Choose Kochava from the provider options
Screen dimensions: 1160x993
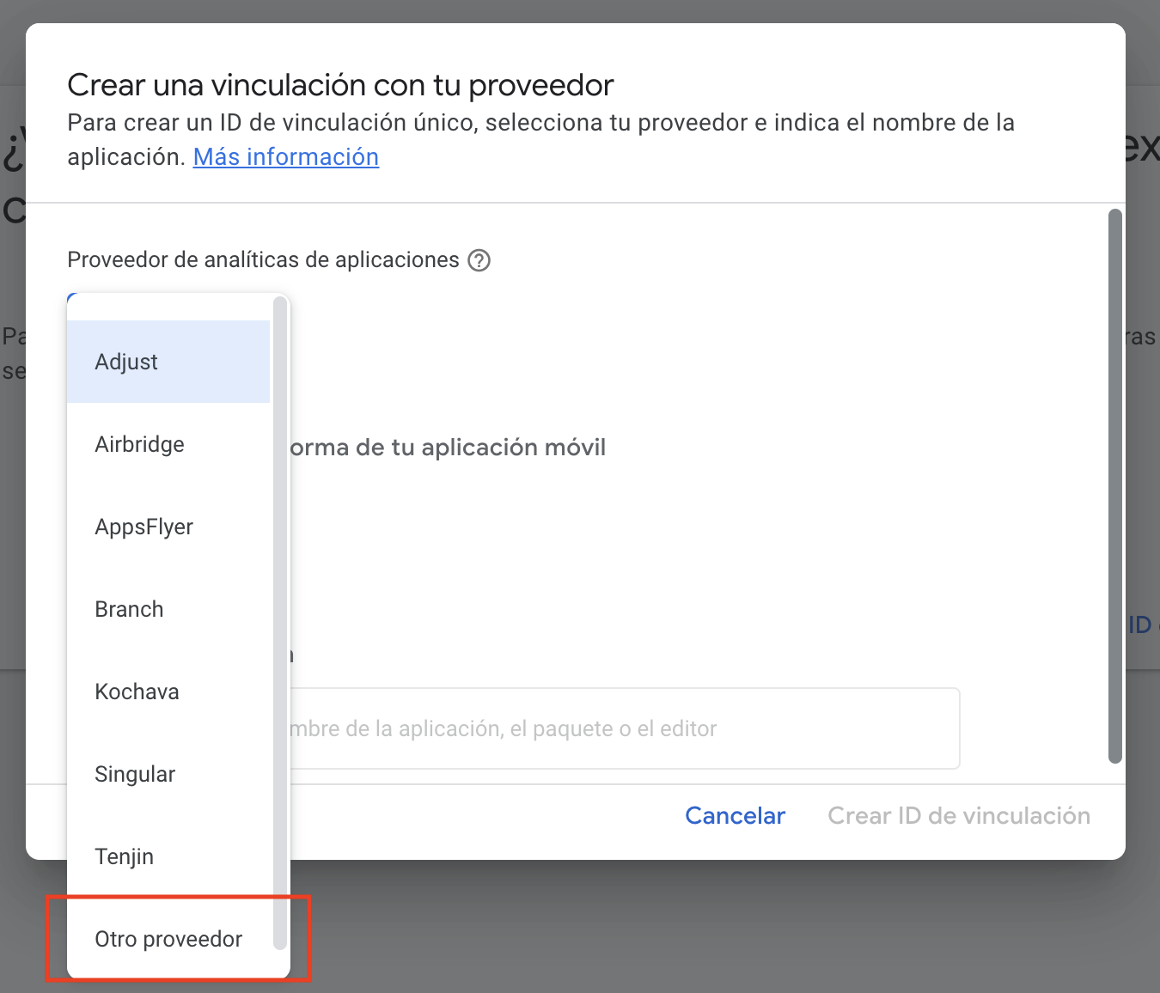137,691
